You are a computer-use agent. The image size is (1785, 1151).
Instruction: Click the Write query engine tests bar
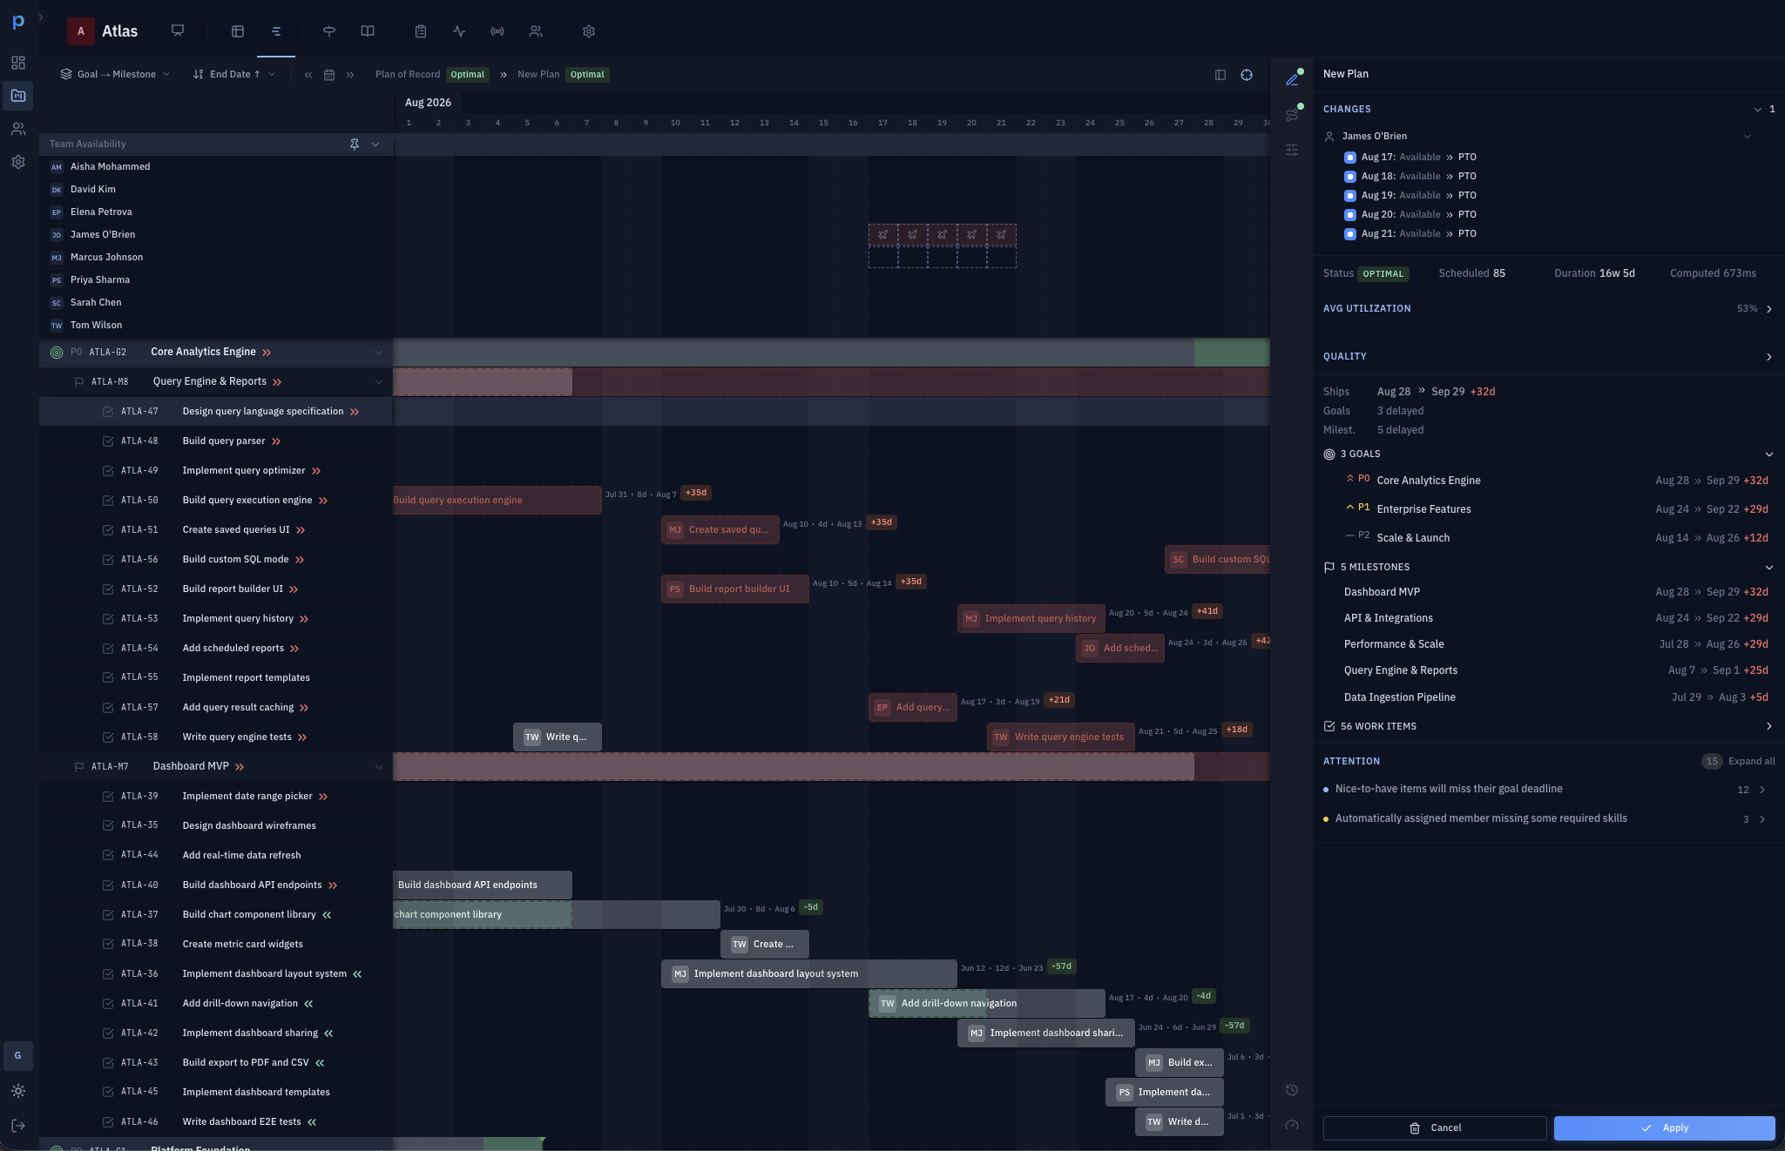pyautogui.click(x=1060, y=737)
